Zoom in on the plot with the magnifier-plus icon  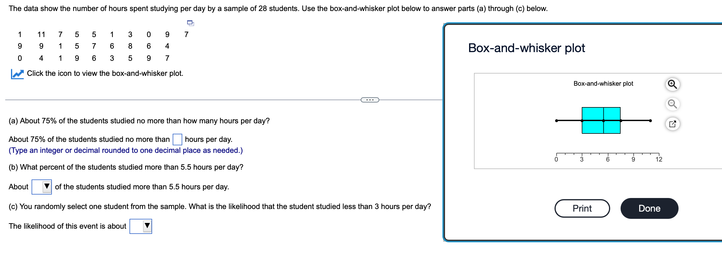point(672,84)
